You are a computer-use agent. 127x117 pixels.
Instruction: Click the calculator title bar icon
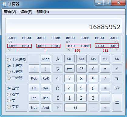[x=4, y=4]
